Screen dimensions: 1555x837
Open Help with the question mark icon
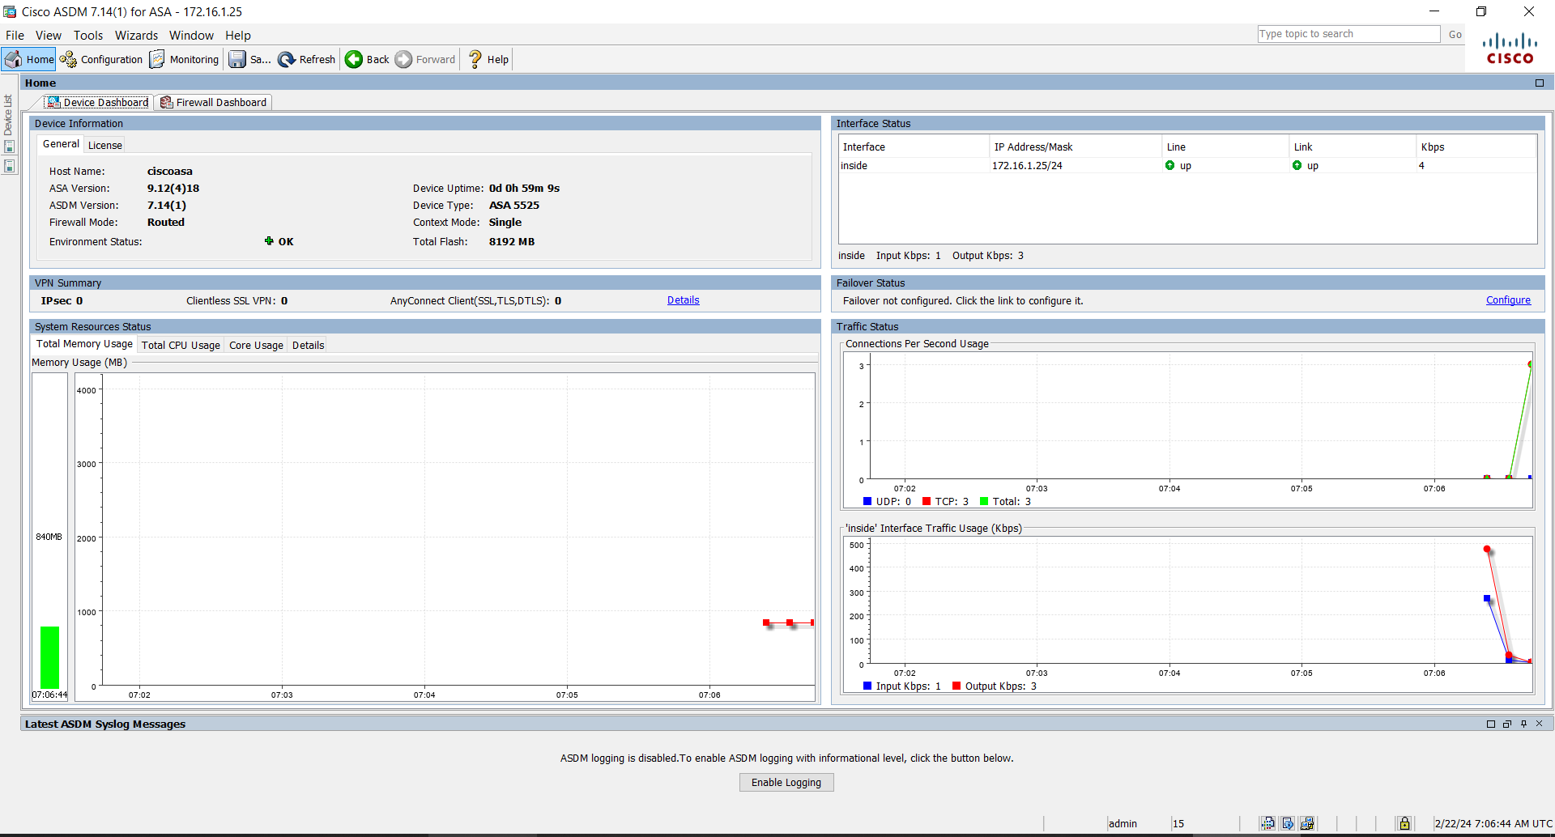click(x=489, y=59)
